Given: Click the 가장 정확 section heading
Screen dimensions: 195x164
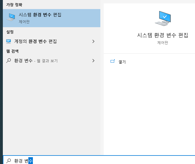Looking at the screenshot, I should coord(14,5).
